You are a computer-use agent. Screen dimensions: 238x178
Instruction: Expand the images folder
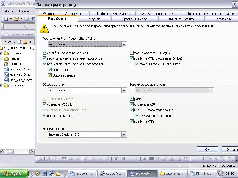[1, 59]
